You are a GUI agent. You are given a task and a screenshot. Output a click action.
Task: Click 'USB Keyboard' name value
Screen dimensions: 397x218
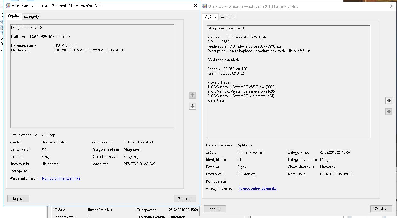66,46
